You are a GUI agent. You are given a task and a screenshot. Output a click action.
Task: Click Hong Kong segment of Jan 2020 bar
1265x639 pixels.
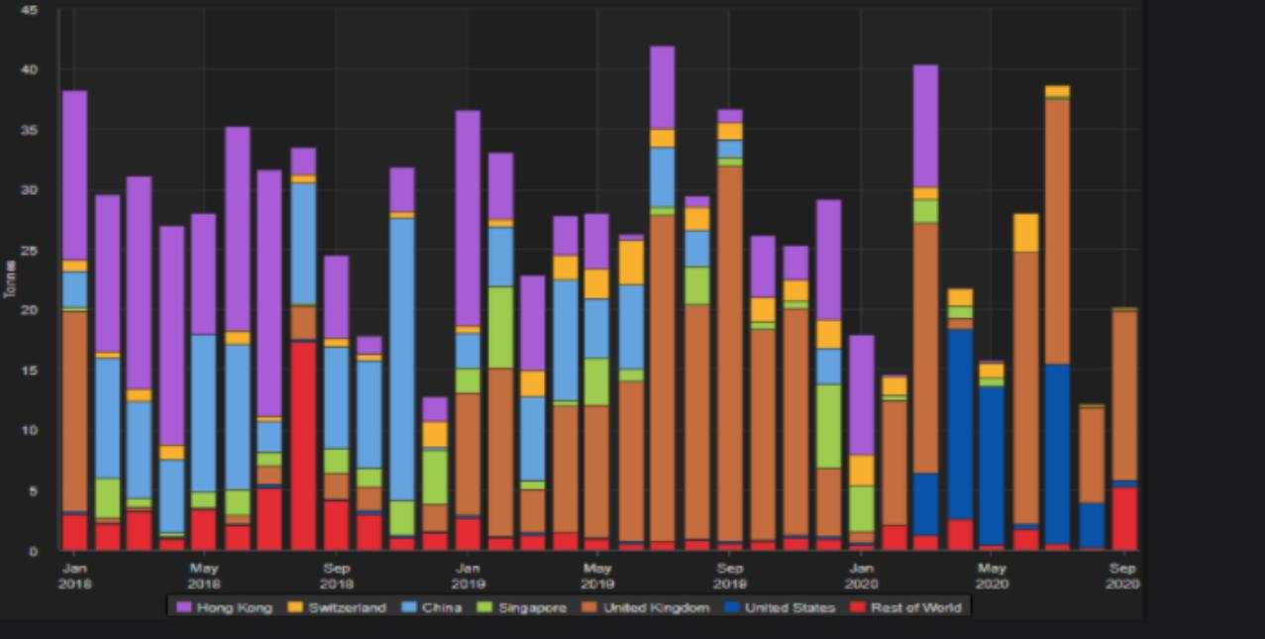[x=861, y=395]
